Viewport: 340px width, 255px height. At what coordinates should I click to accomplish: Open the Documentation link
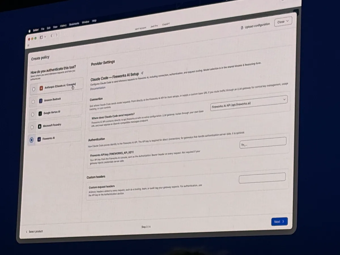click(98, 88)
